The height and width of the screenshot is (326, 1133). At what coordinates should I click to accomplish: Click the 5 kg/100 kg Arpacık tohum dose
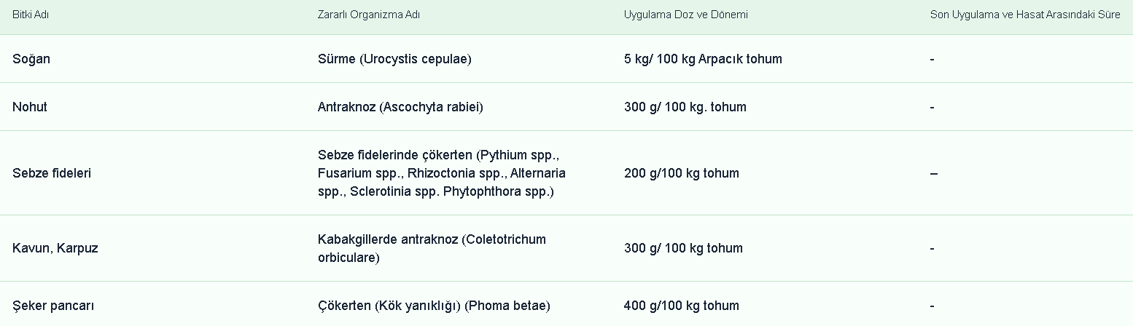point(703,59)
